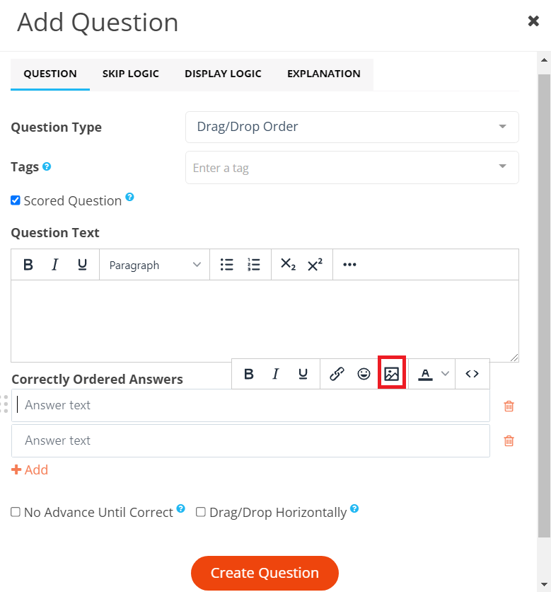Open the Question Type dropdown
The image size is (551, 592).
(352, 127)
